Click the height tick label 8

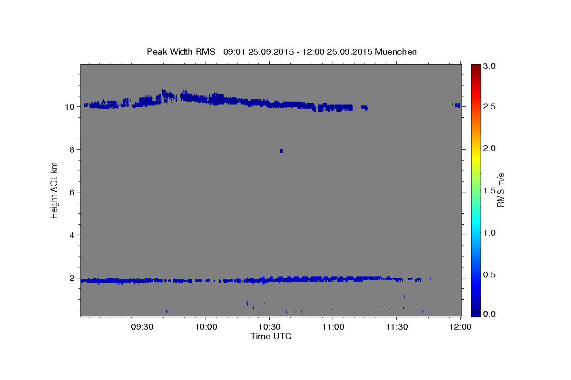tap(73, 150)
